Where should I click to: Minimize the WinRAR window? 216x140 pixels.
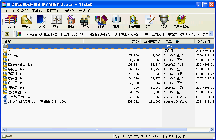click(199, 5)
